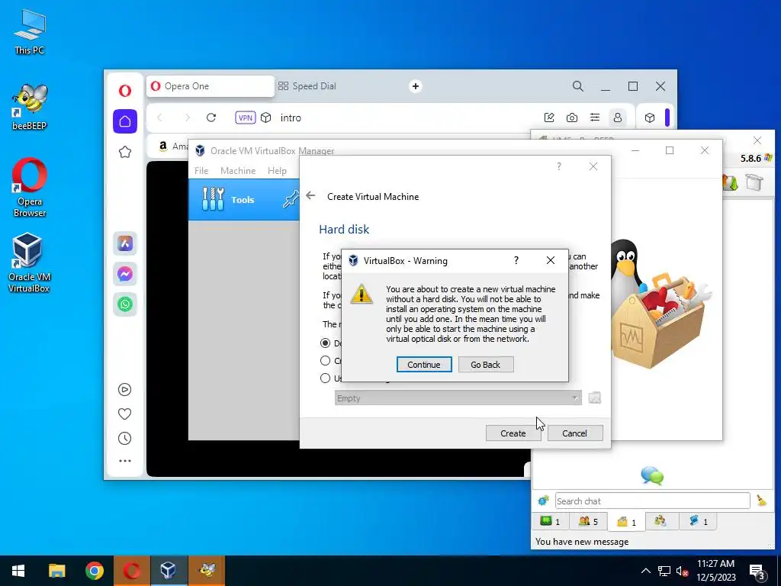Open Opera Easy Setup sliders icon
The width and height of the screenshot is (781, 586).
coord(595,118)
